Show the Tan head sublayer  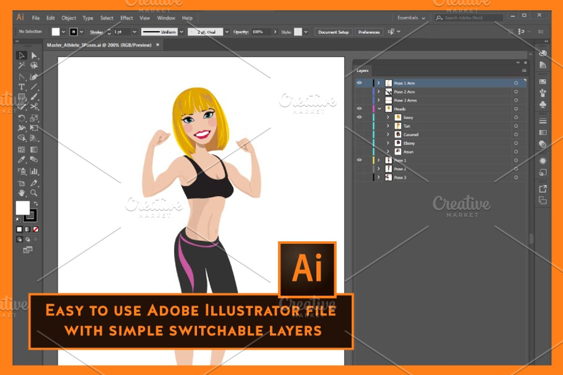point(359,126)
